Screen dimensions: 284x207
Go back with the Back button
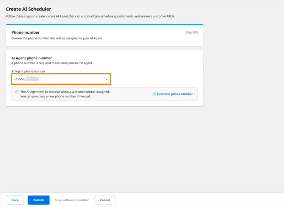(15, 200)
